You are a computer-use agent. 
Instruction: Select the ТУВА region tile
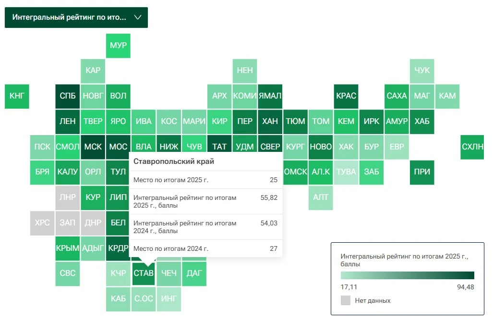click(346, 173)
